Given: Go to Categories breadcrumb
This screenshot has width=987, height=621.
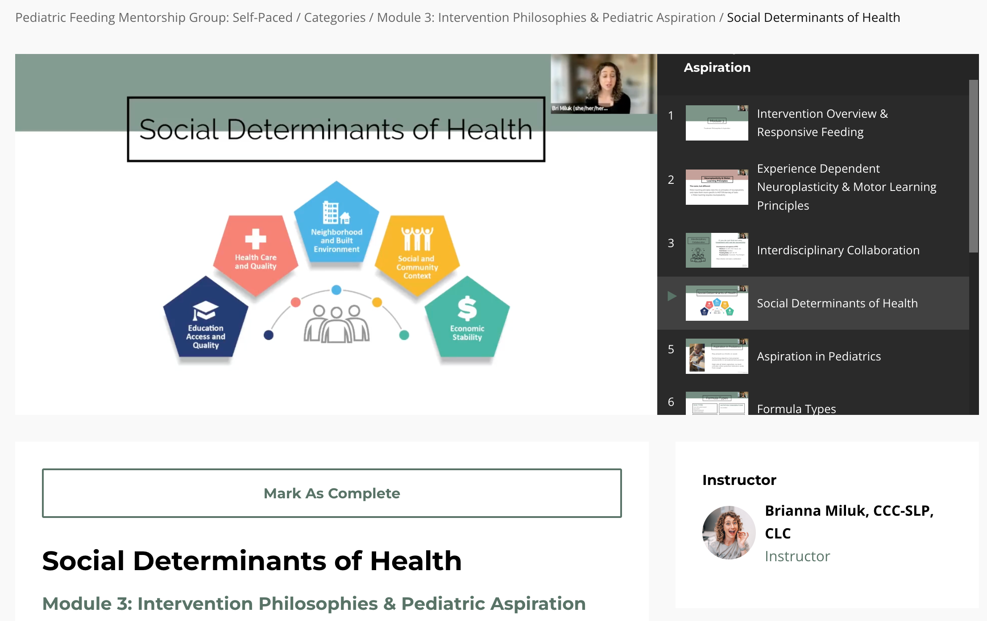Looking at the screenshot, I should [x=335, y=17].
